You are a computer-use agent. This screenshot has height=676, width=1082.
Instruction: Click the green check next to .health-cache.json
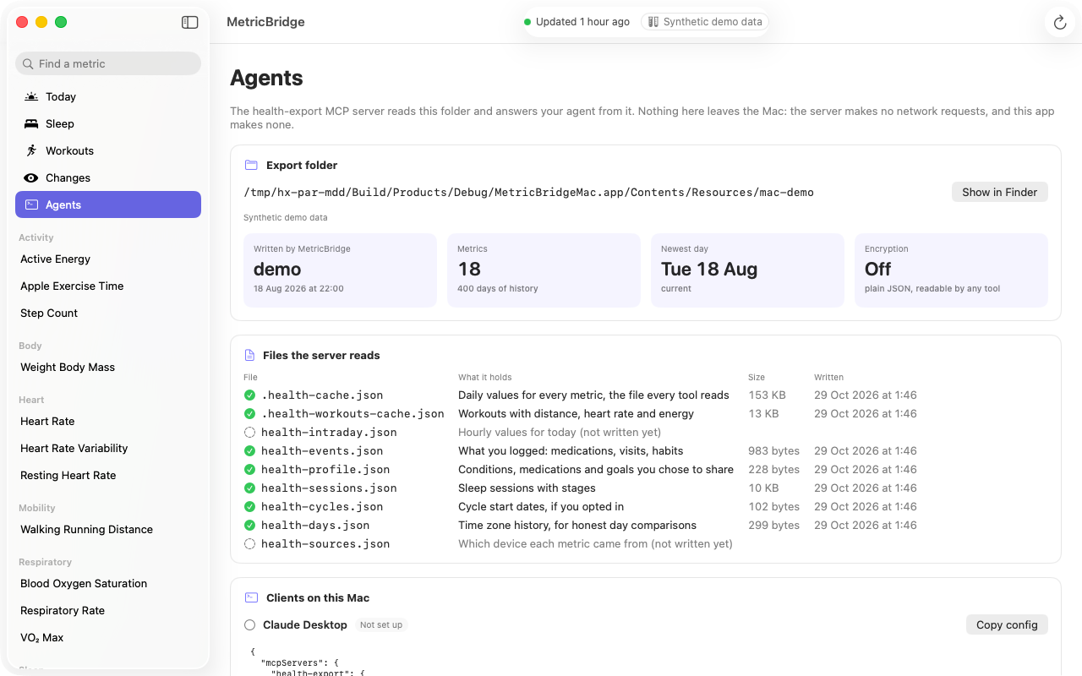click(249, 395)
